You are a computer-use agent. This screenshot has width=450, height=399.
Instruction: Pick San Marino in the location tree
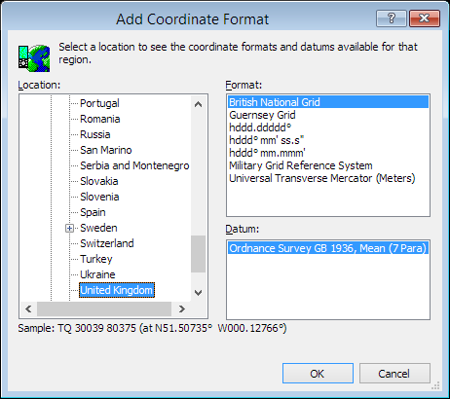pos(106,150)
